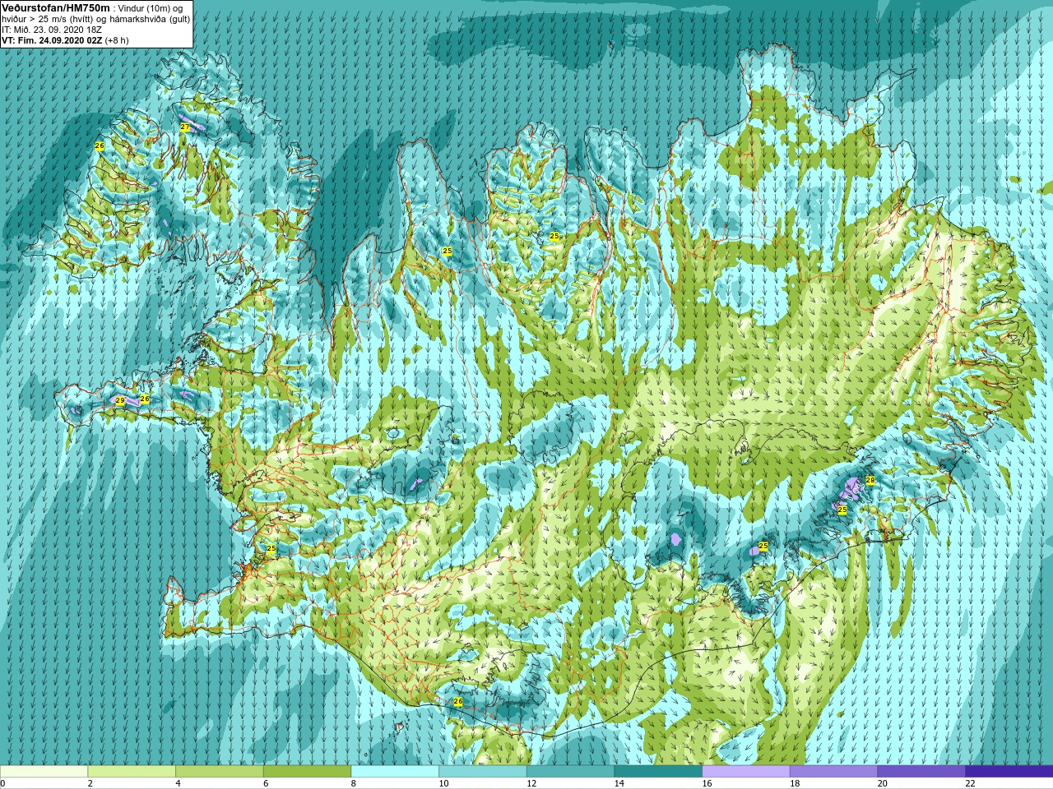This screenshot has width=1053, height=789.
Task: Click legend scale number 16
Action: point(707,783)
